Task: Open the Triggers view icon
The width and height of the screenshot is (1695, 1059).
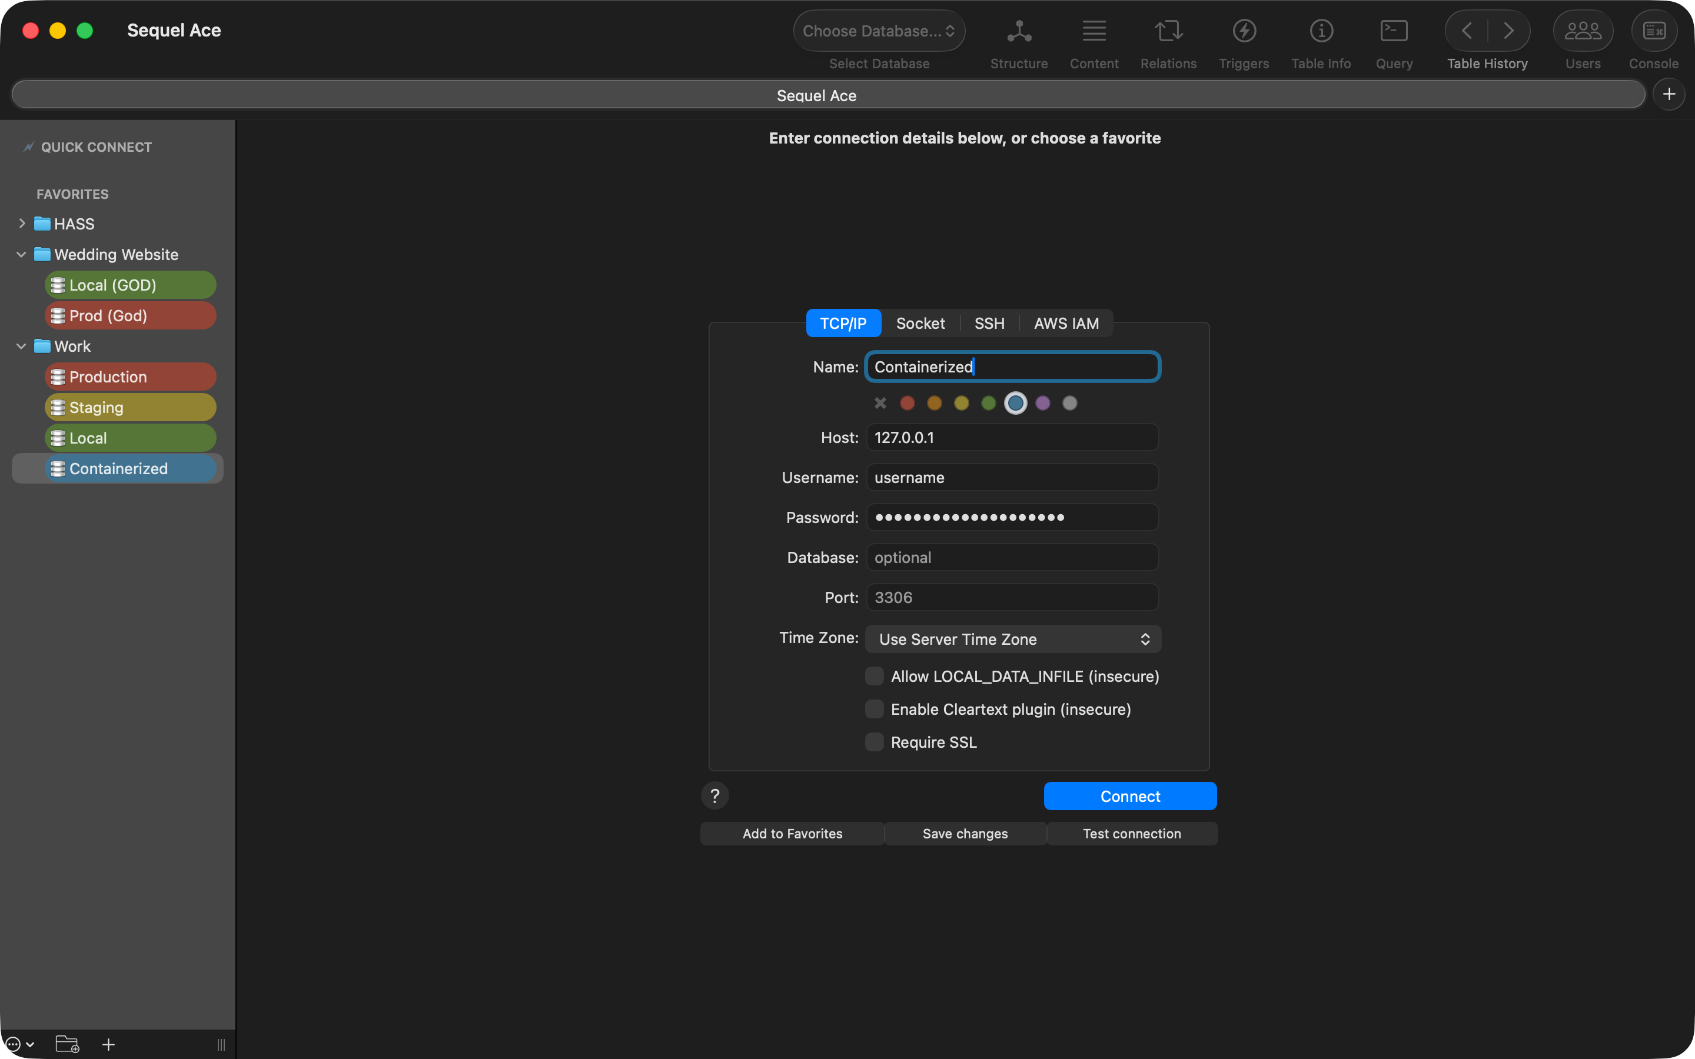Action: tap(1244, 31)
